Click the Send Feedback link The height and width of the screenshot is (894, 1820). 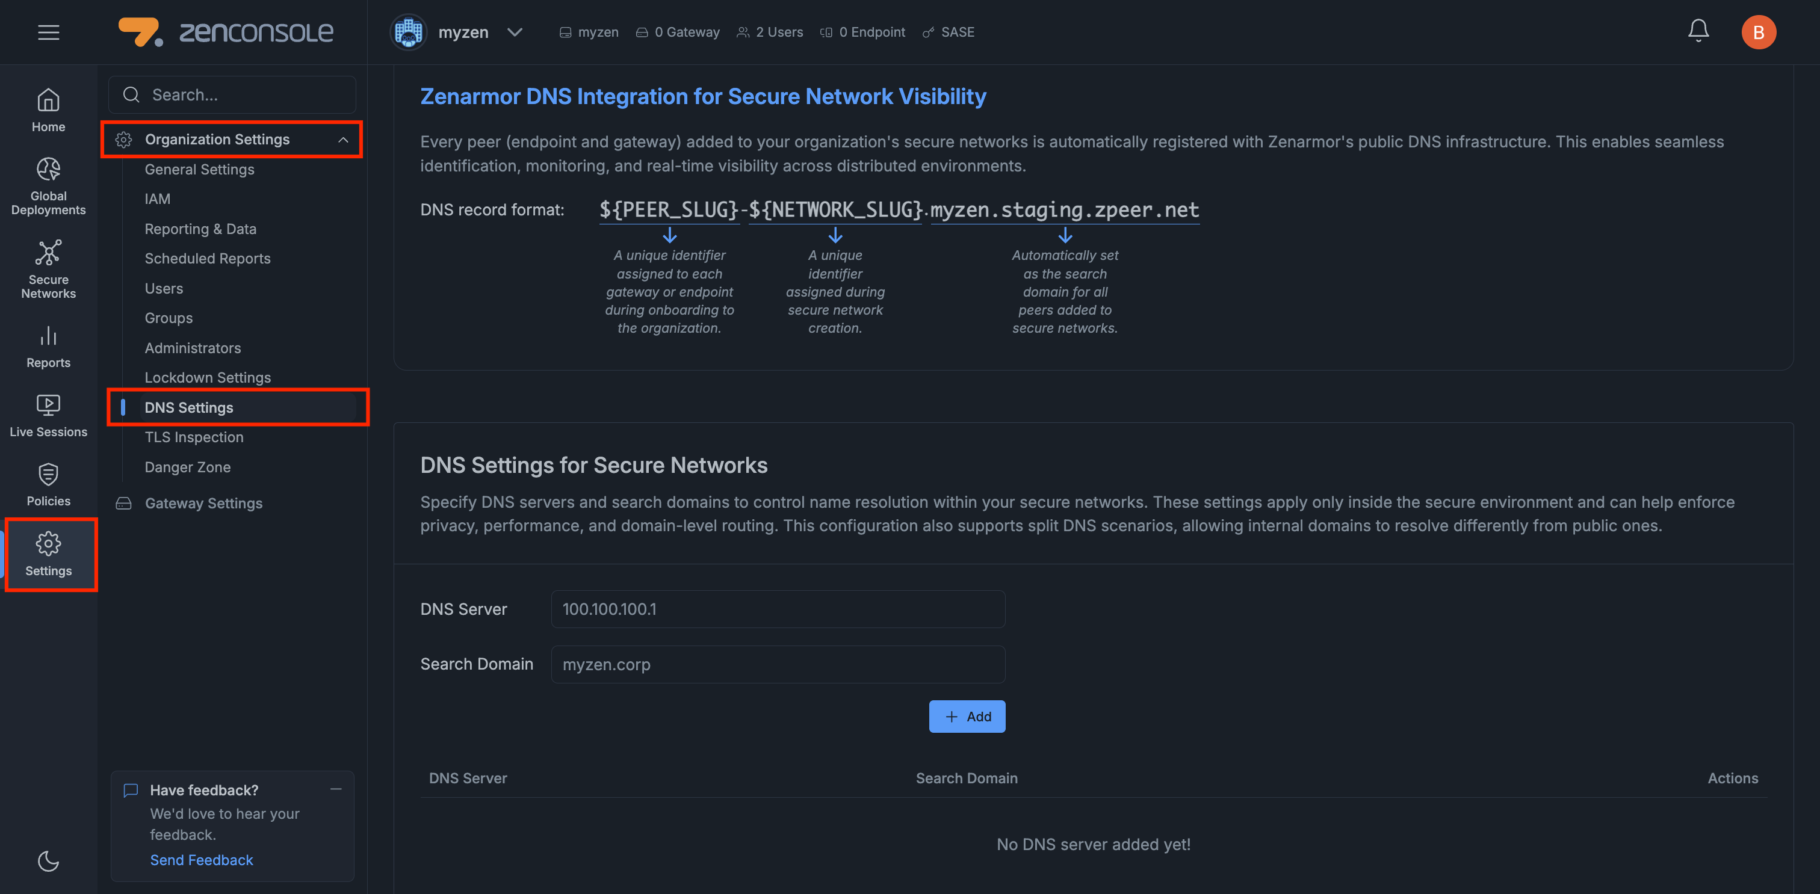click(x=202, y=859)
